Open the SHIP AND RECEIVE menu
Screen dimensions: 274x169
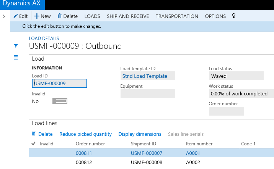(x=128, y=16)
